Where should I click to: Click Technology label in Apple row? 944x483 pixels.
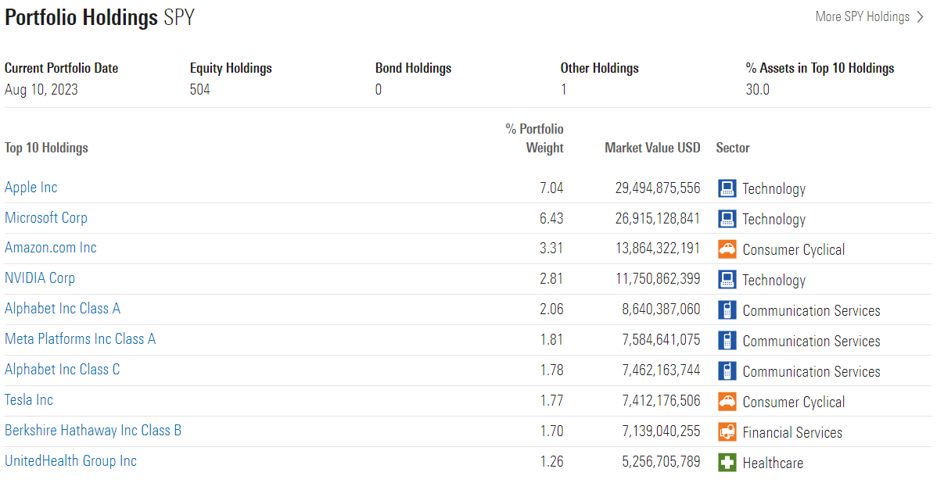tap(774, 188)
